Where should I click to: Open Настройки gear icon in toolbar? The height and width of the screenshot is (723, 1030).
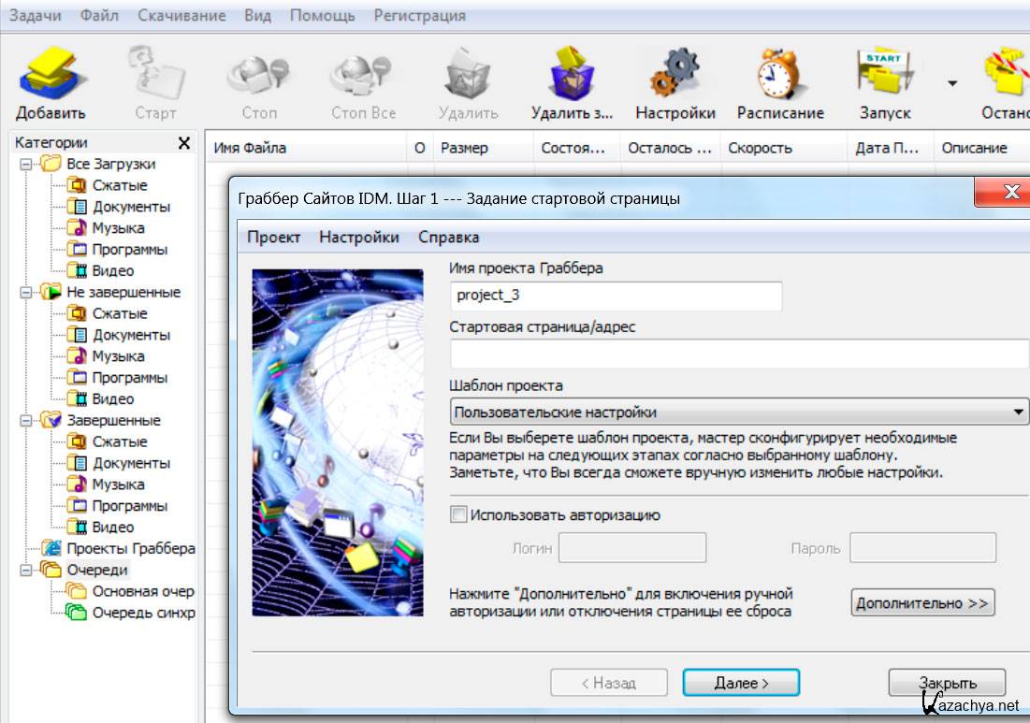(675, 84)
